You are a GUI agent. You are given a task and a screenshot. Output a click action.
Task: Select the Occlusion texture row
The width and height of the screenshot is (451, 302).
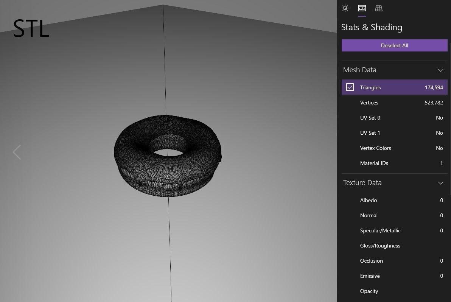point(394,261)
